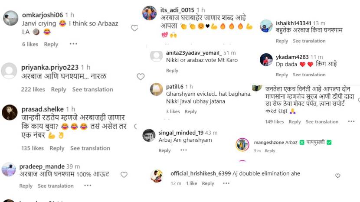Open prasad.shelke's profile avatar
Viewport: 360px width, 202px height.
click(x=10, y=113)
